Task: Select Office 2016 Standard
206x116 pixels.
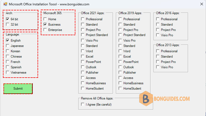Action: (158, 25)
